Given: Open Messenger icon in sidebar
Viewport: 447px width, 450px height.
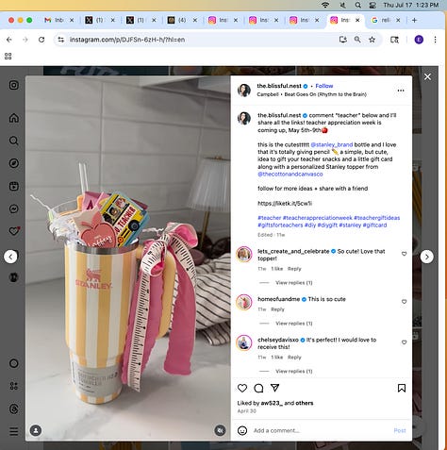Looking at the screenshot, I should point(14,208).
